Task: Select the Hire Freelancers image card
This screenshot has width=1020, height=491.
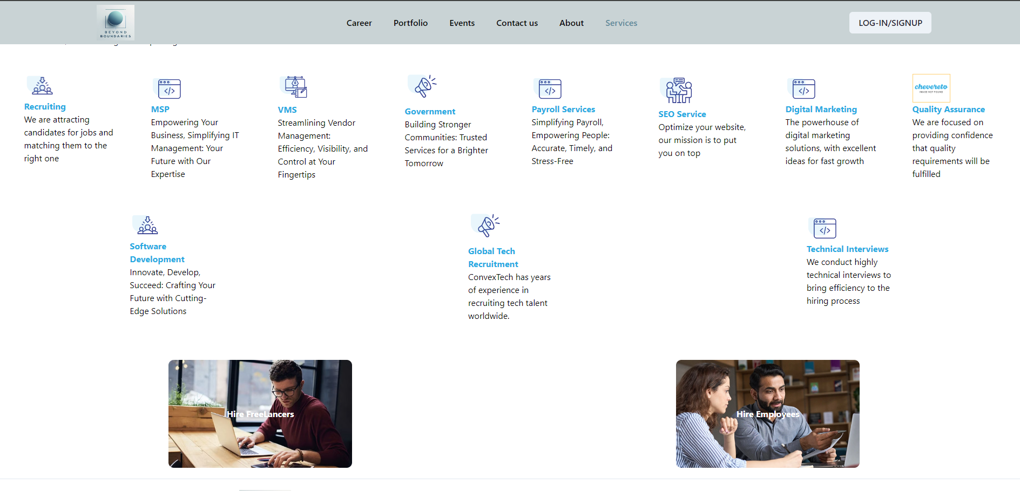Action: point(260,414)
